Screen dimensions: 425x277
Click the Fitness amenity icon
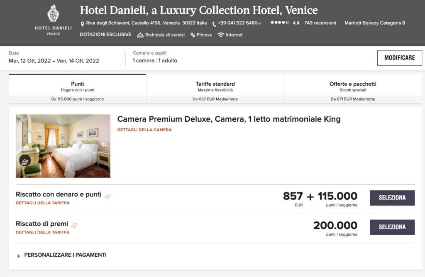point(193,35)
